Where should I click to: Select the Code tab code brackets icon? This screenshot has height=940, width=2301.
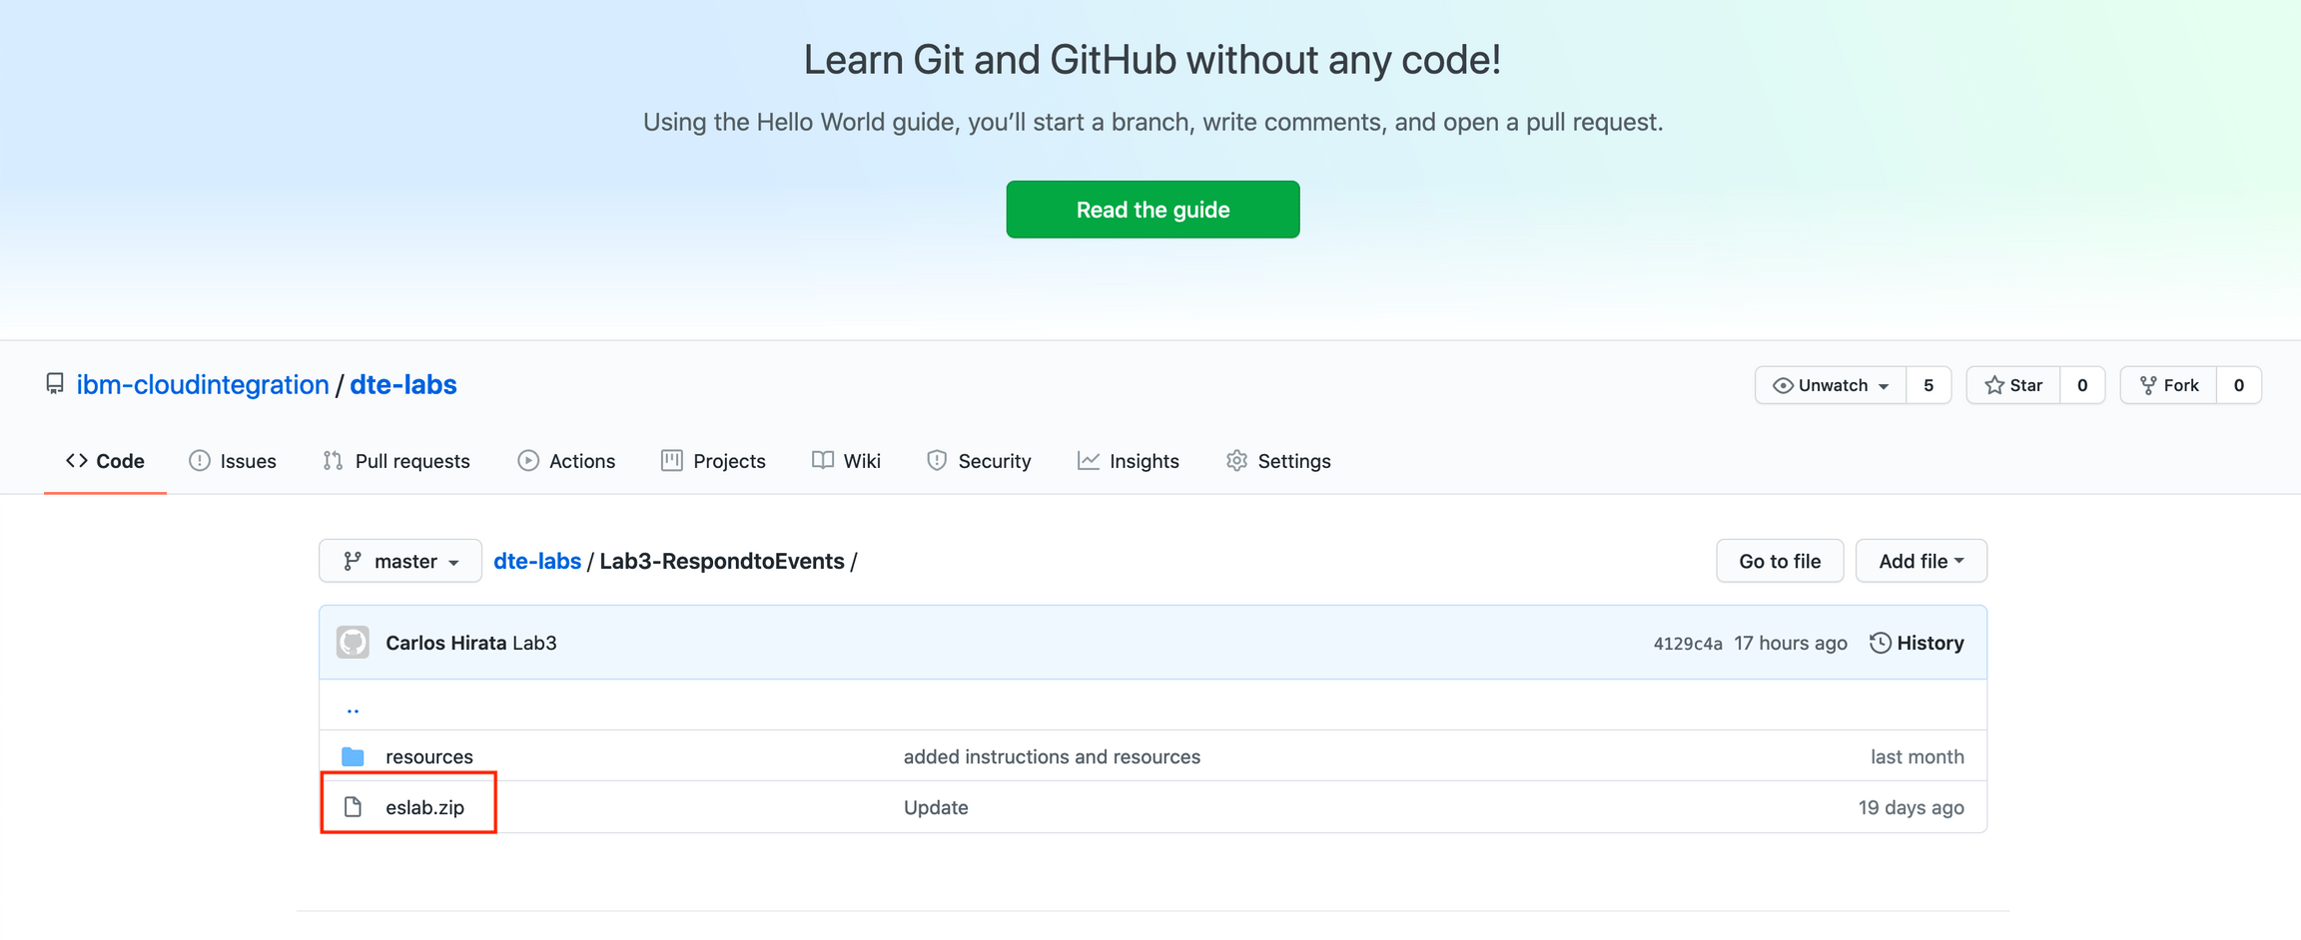[x=78, y=460]
